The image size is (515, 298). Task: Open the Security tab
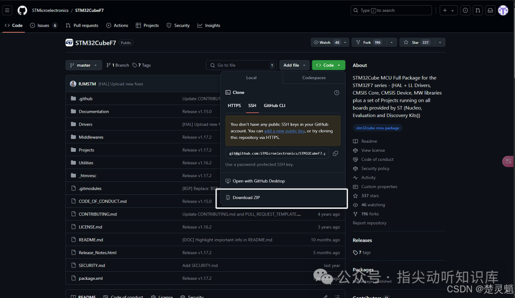click(178, 25)
